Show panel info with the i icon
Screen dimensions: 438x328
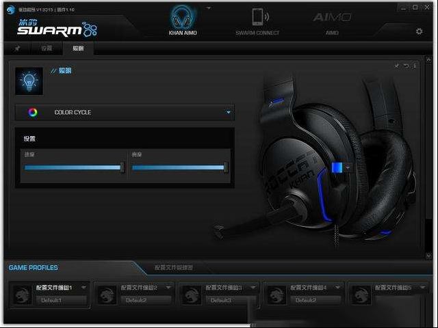click(415, 66)
